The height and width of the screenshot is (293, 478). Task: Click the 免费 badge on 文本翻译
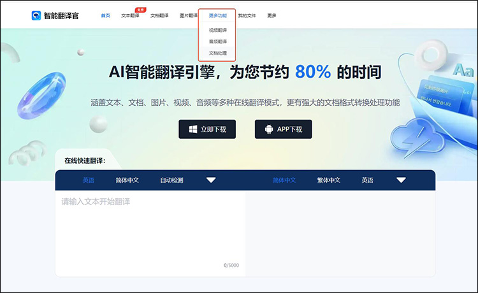click(141, 10)
